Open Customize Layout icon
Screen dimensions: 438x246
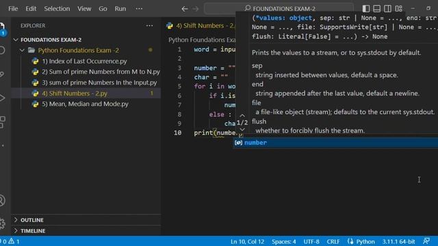point(398,9)
